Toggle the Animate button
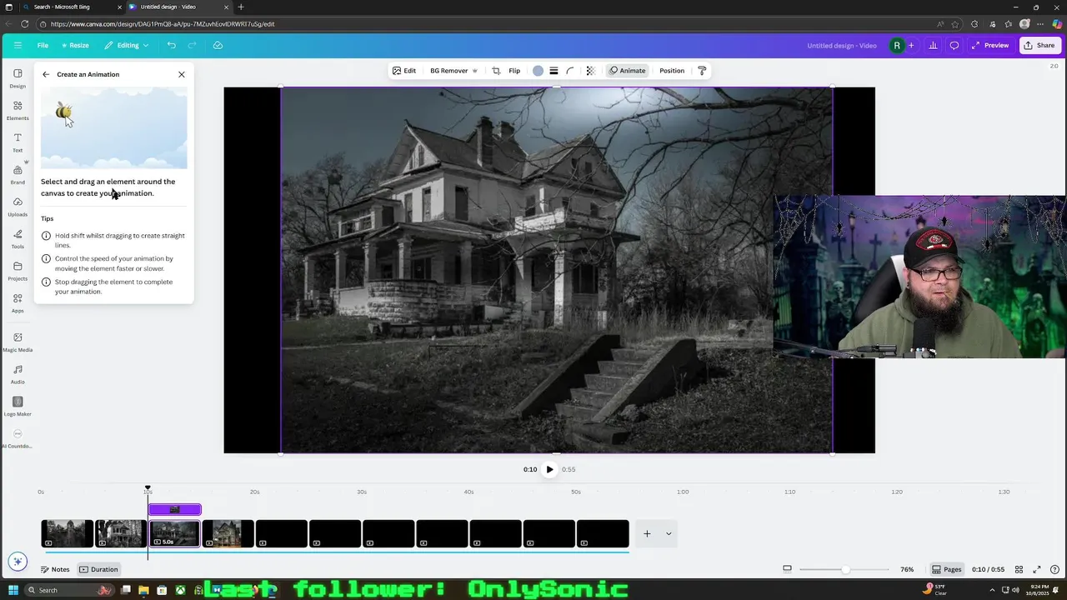The image size is (1067, 600). 627,71
